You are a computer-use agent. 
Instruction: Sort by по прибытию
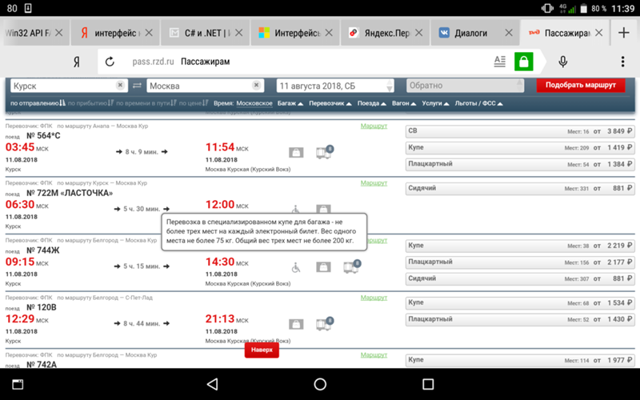[x=90, y=103]
